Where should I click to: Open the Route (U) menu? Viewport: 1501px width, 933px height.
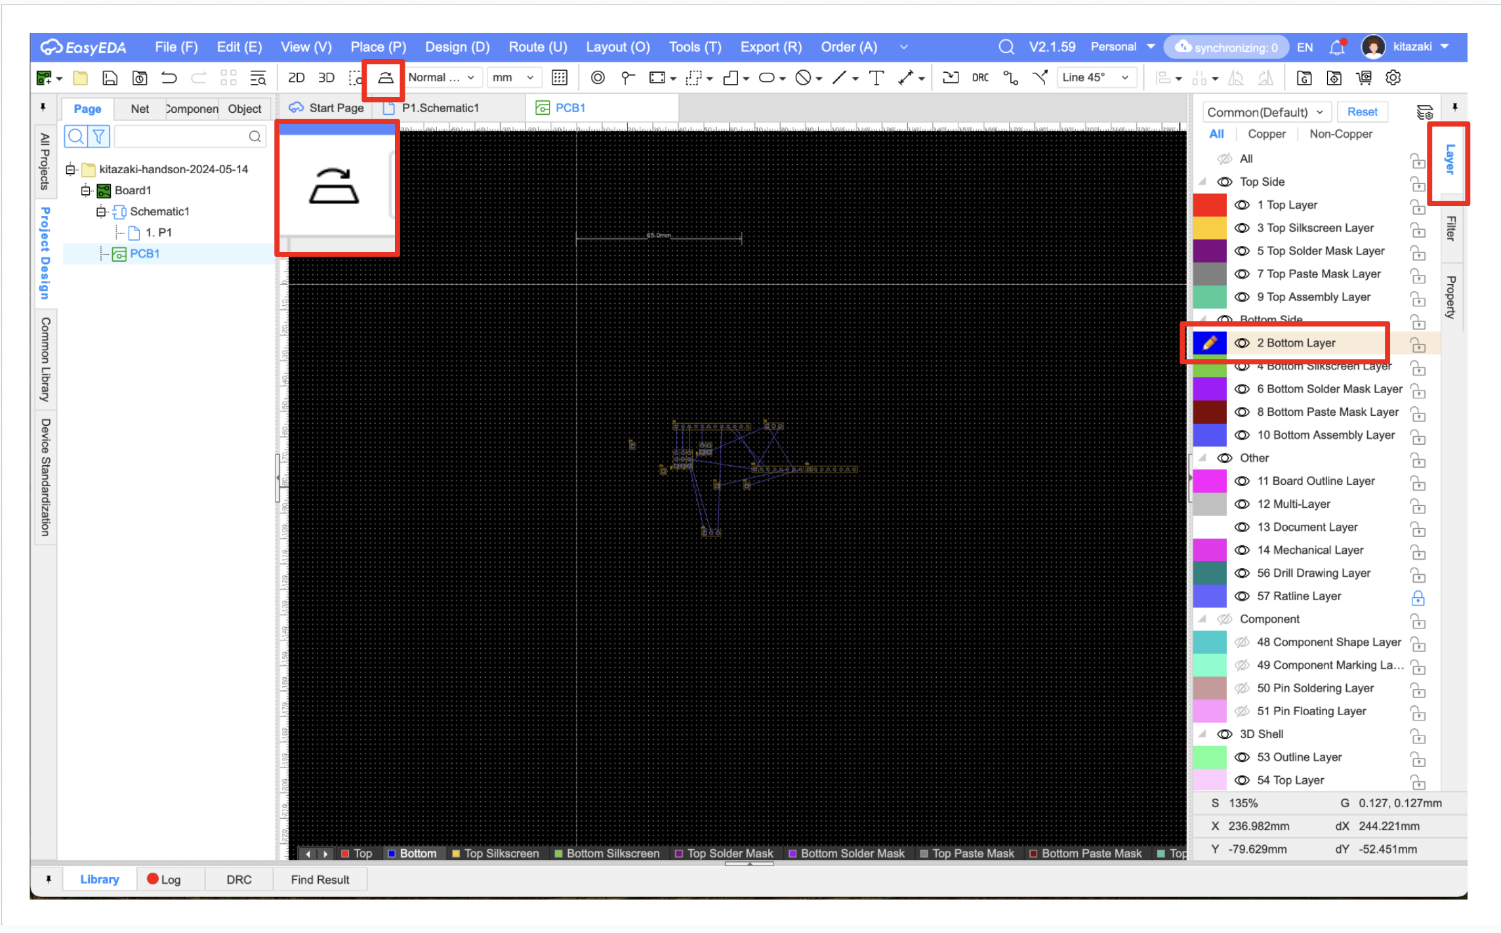pyautogui.click(x=537, y=47)
